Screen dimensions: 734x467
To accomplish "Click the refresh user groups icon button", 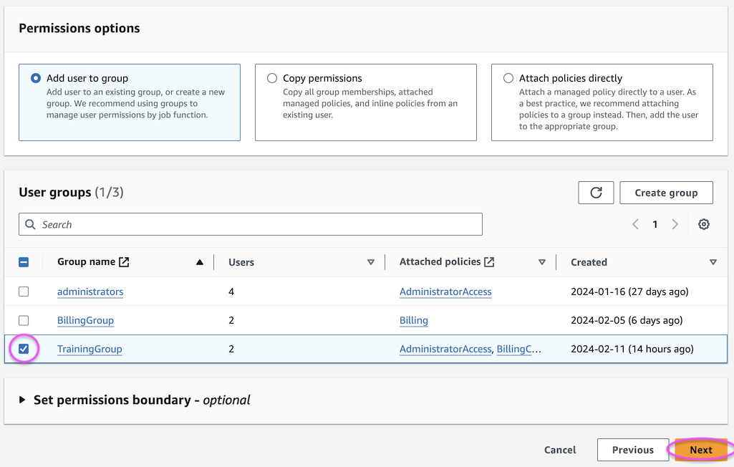I will 596,193.
